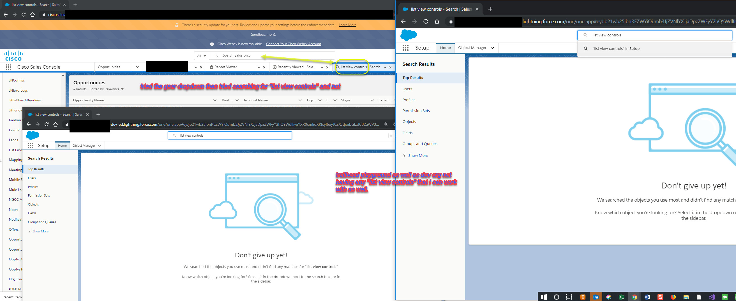Go back in the dev-ed Setup browser window
This screenshot has height=301, width=736.
pyautogui.click(x=29, y=124)
